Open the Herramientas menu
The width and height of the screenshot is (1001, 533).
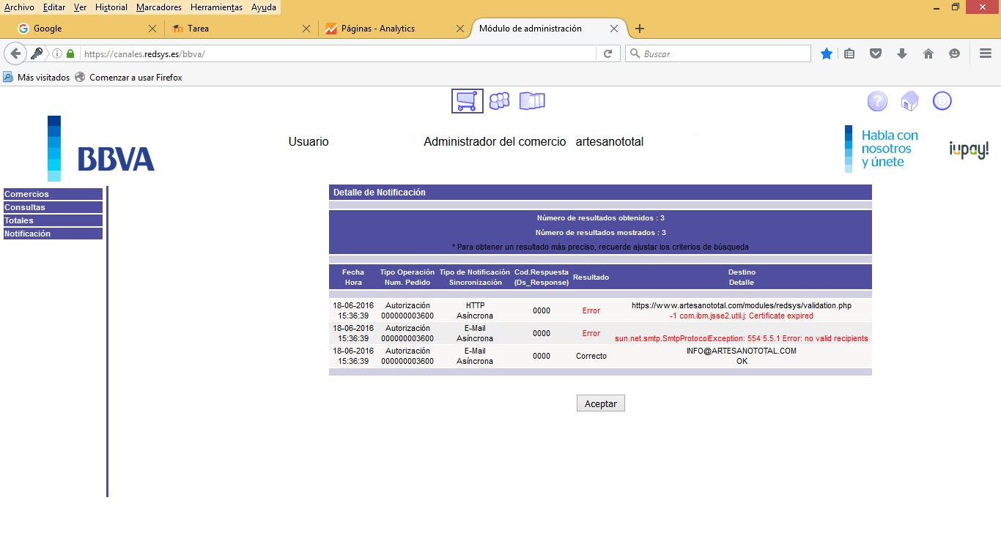216,7
